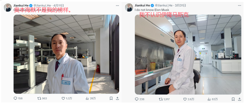Bookmark the April 11 tweet
The height and width of the screenshot is (103, 244).
(x=111, y=98)
